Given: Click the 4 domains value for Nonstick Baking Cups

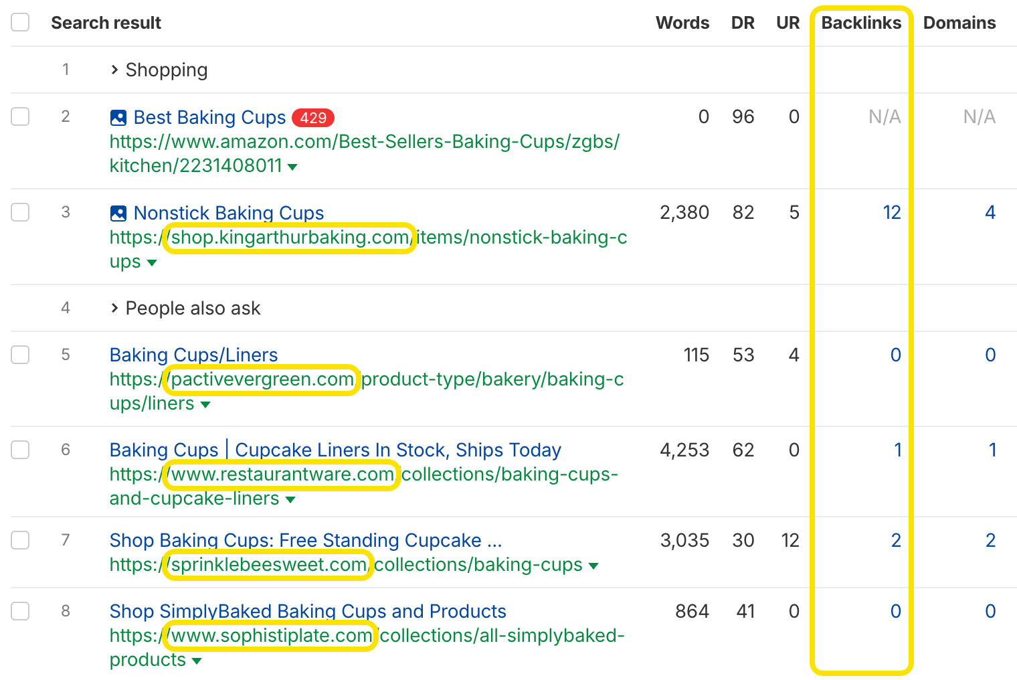Looking at the screenshot, I should pos(991,212).
